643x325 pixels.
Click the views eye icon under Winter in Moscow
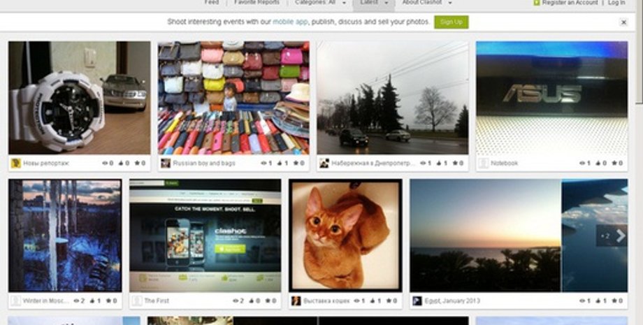(76, 301)
